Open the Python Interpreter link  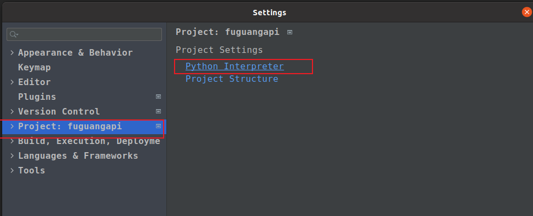click(x=235, y=66)
